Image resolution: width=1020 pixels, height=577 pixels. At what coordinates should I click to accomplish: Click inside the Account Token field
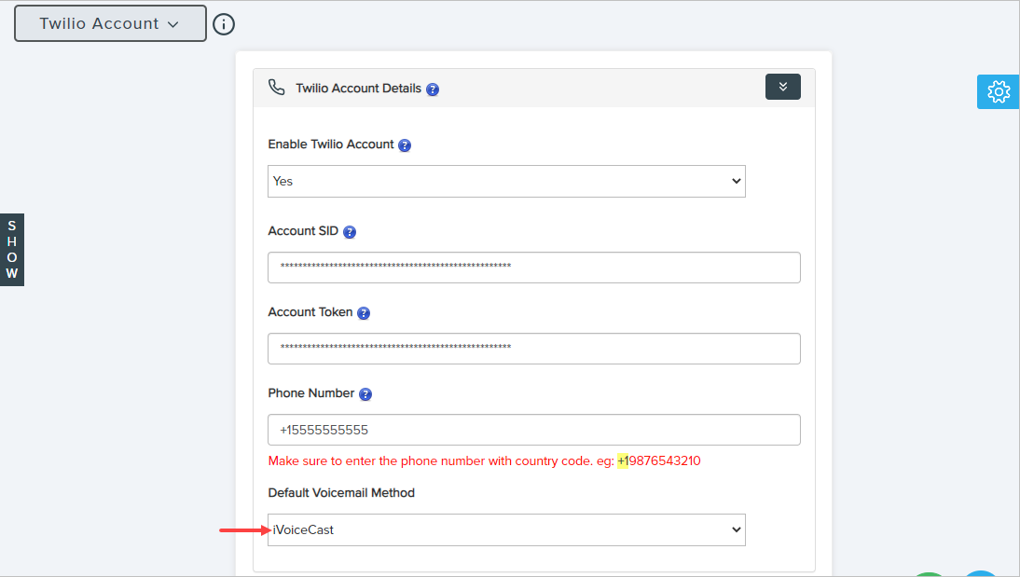533,349
